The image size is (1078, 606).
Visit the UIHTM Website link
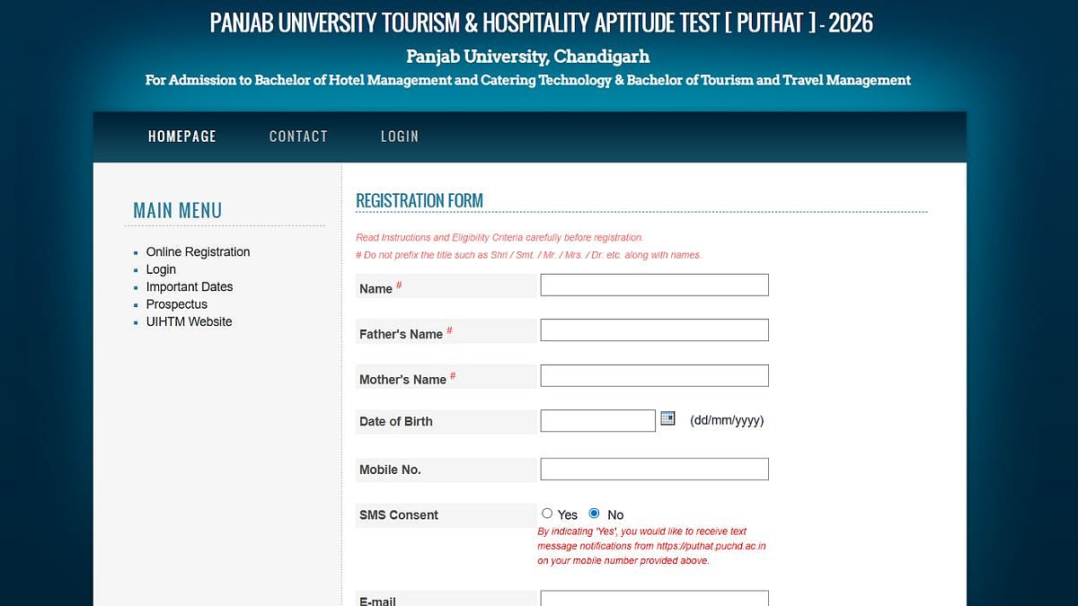pyautogui.click(x=189, y=321)
